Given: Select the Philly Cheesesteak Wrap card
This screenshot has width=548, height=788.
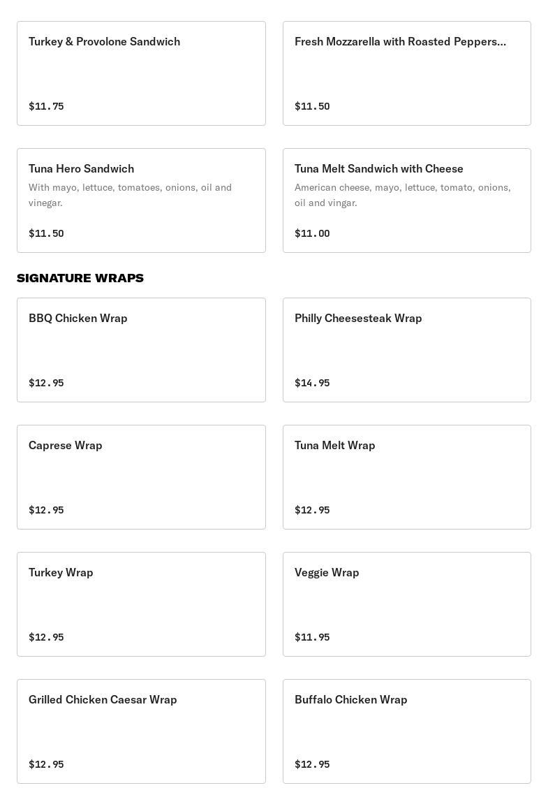Looking at the screenshot, I should 406,350.
